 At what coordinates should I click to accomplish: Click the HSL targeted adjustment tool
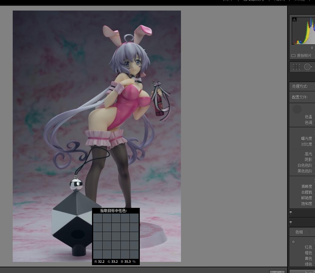[293, 242]
